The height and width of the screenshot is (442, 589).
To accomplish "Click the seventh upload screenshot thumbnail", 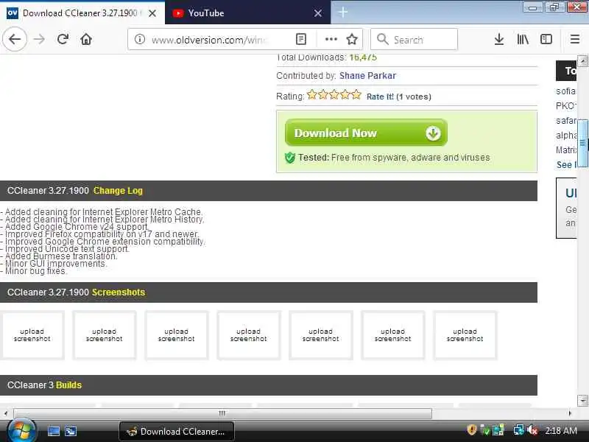I will (465, 335).
